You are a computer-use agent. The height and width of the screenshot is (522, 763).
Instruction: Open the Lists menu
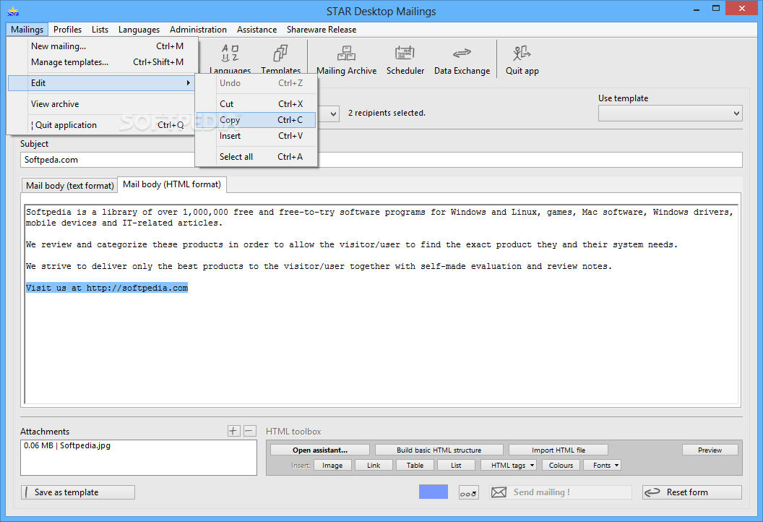coord(100,29)
